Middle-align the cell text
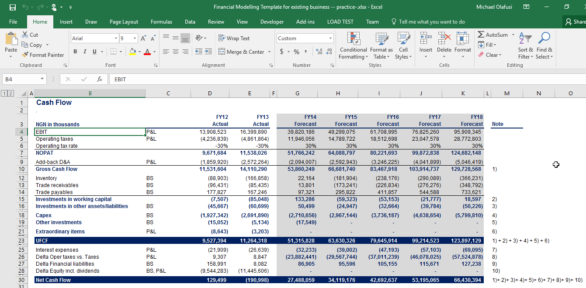The width and height of the screenshot is (586, 288). pyautogui.click(x=176, y=38)
